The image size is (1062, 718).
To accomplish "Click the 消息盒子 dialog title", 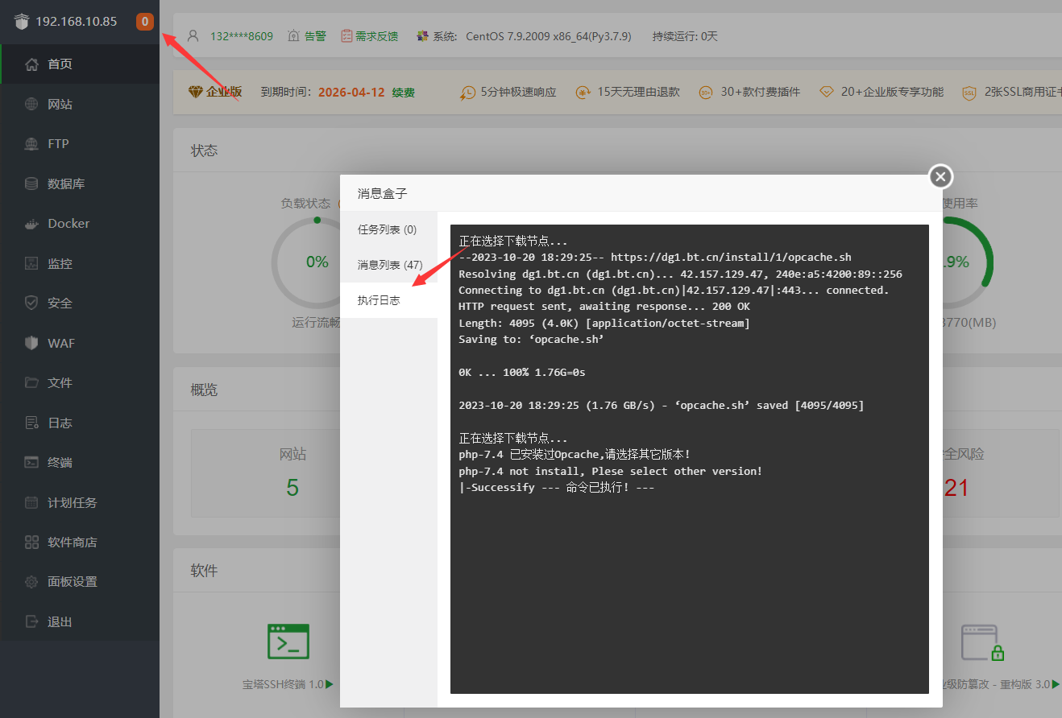I will tap(383, 194).
